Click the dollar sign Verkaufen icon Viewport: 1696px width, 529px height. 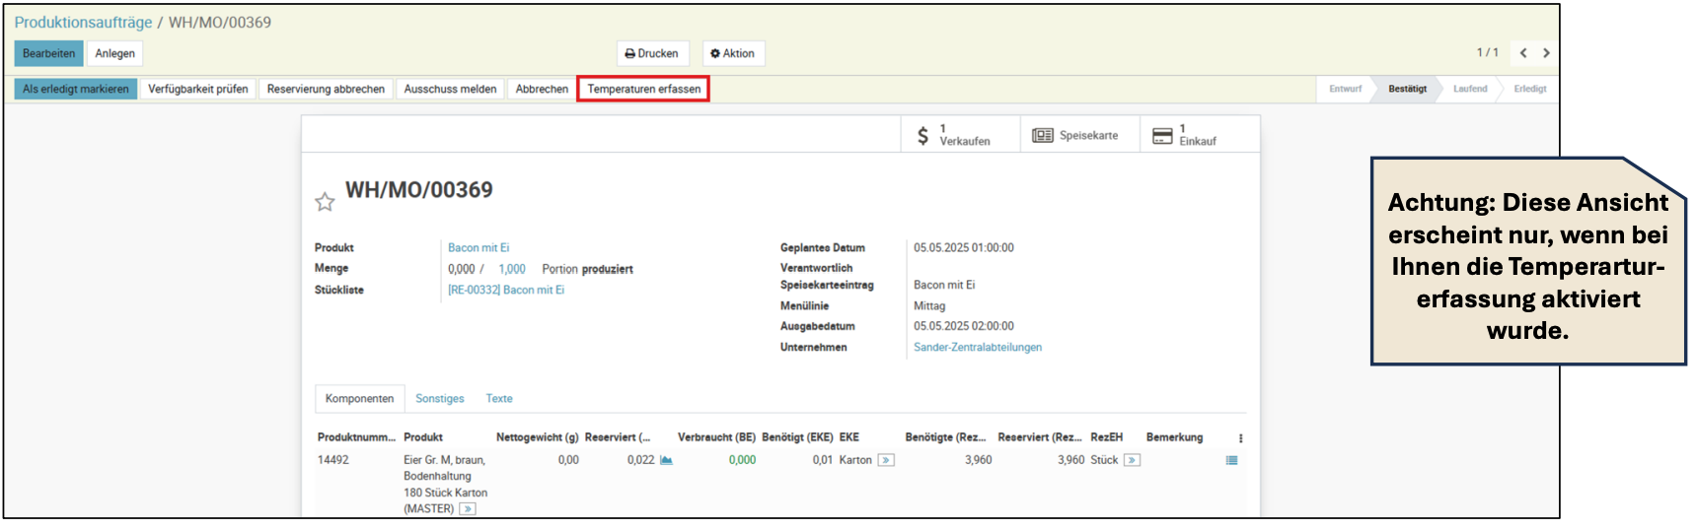coord(922,136)
